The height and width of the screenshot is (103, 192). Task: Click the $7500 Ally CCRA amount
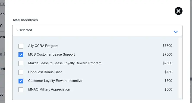coord(167,46)
